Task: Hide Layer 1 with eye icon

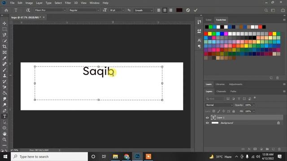Action: [x=207, y=118]
